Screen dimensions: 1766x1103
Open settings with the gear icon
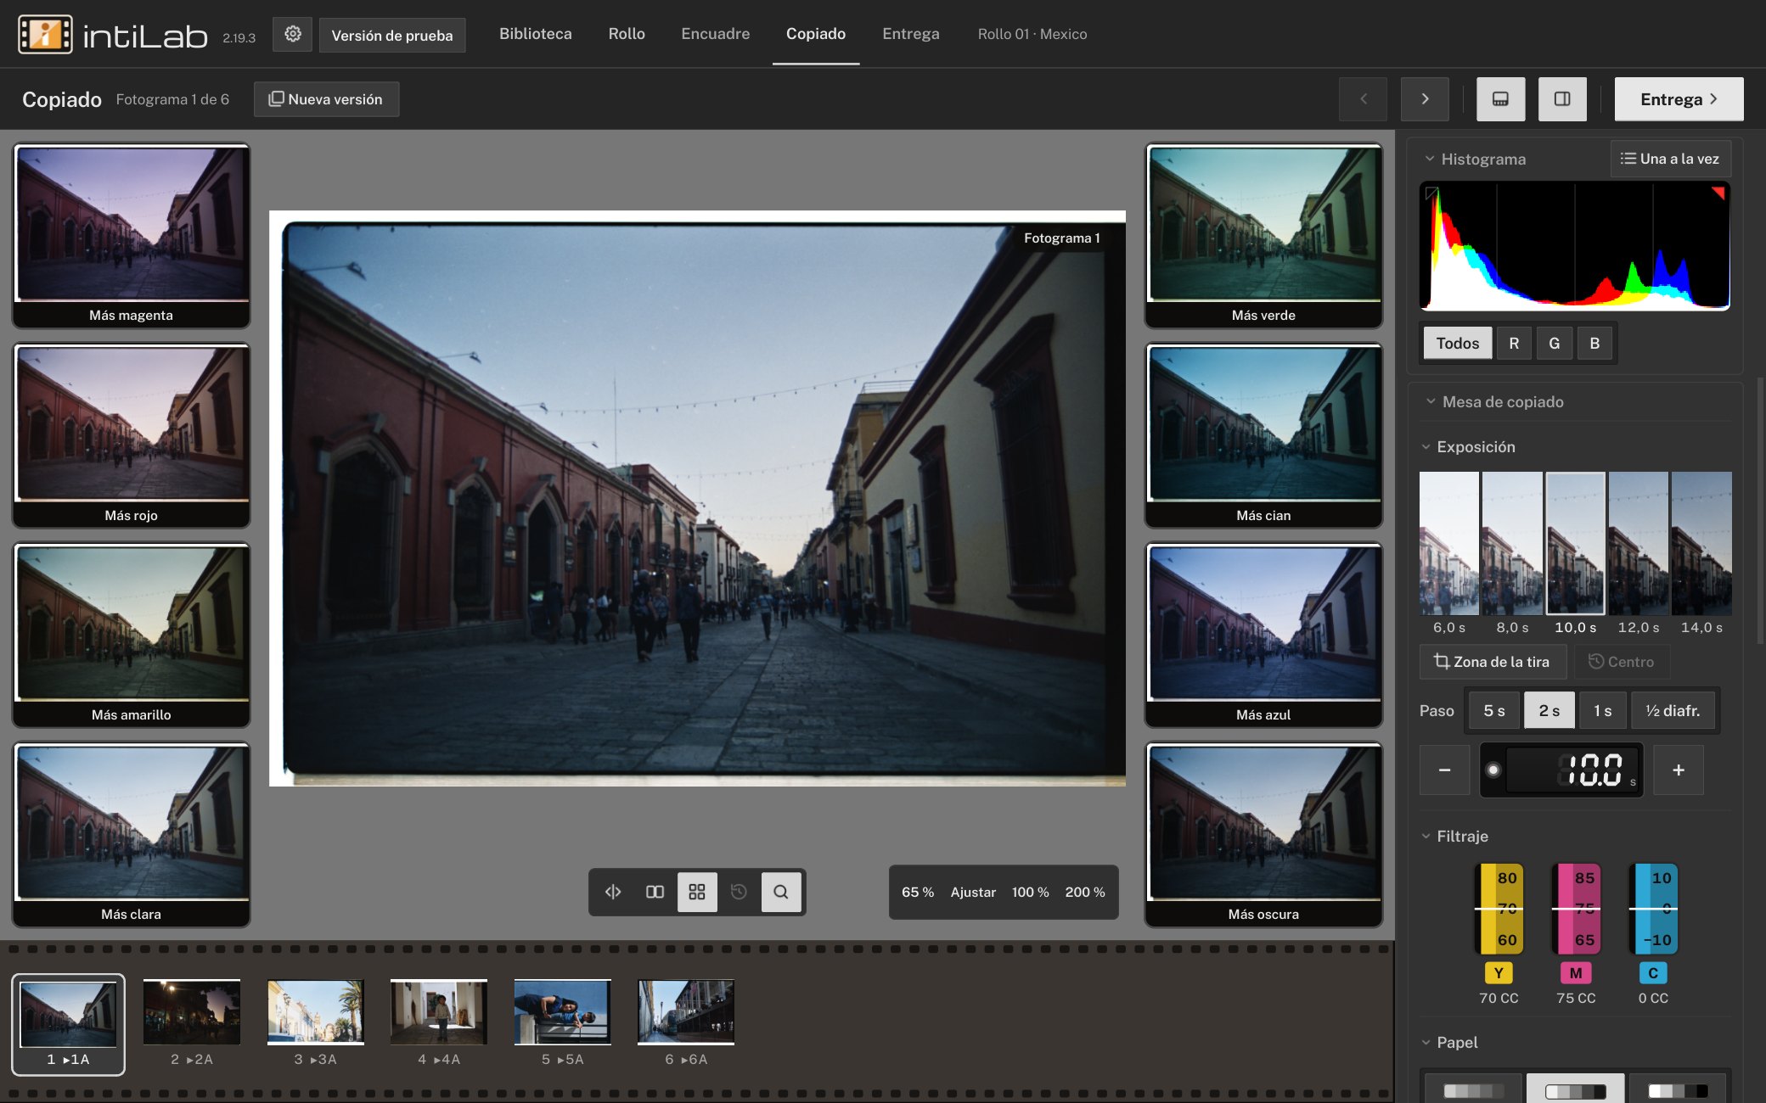[x=292, y=34]
